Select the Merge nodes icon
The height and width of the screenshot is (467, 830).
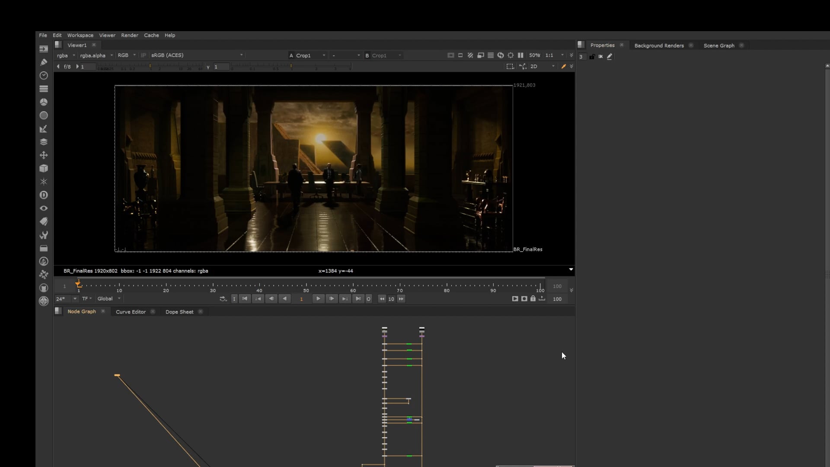pyautogui.click(x=43, y=141)
